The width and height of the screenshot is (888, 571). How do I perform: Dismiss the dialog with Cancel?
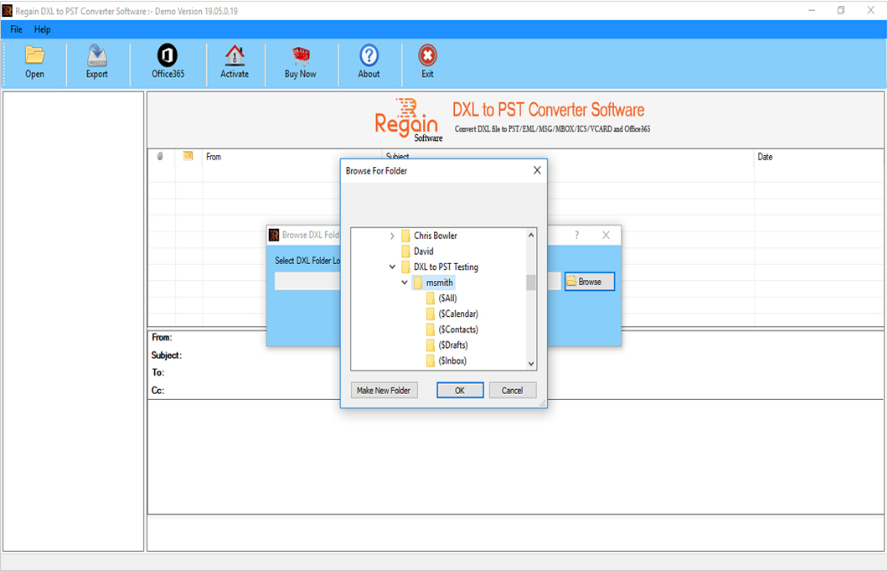pyautogui.click(x=512, y=389)
